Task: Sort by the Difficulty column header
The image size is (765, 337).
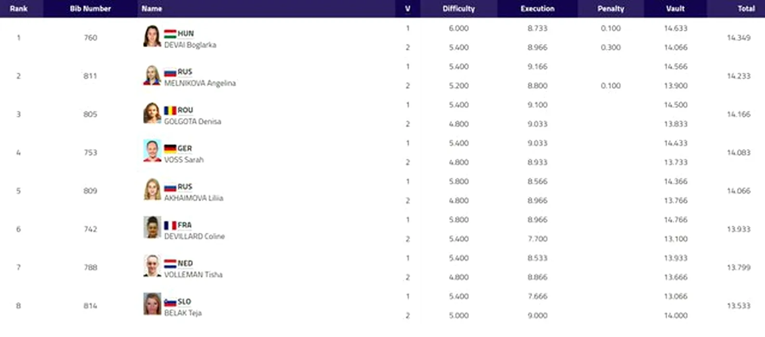Action: (x=459, y=9)
